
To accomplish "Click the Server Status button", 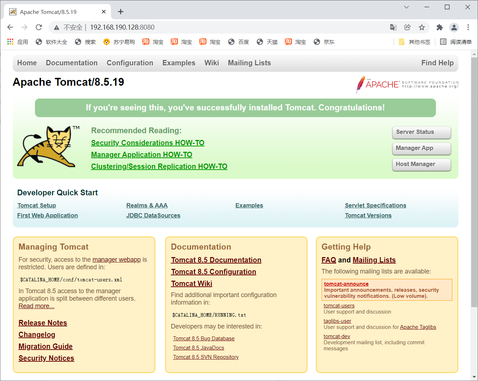I will (421, 132).
